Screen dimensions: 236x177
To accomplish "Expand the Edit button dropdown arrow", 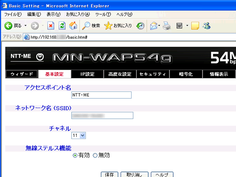I will coord(187,25).
